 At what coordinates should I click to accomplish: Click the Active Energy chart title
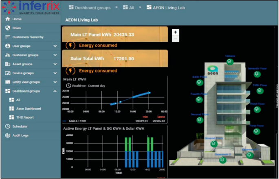pyautogui.click(x=104, y=128)
